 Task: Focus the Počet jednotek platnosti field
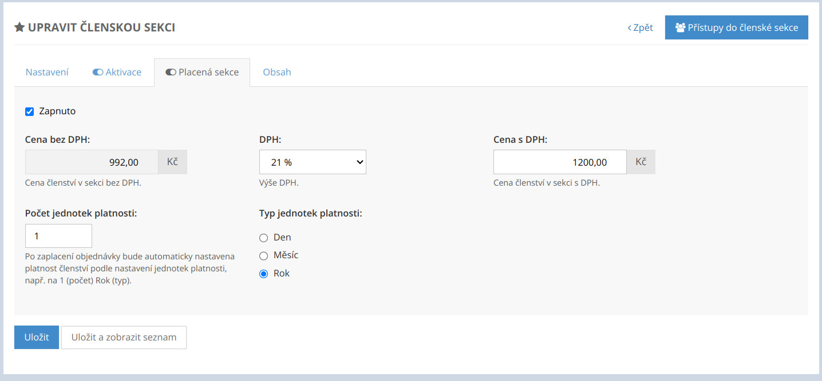point(58,236)
